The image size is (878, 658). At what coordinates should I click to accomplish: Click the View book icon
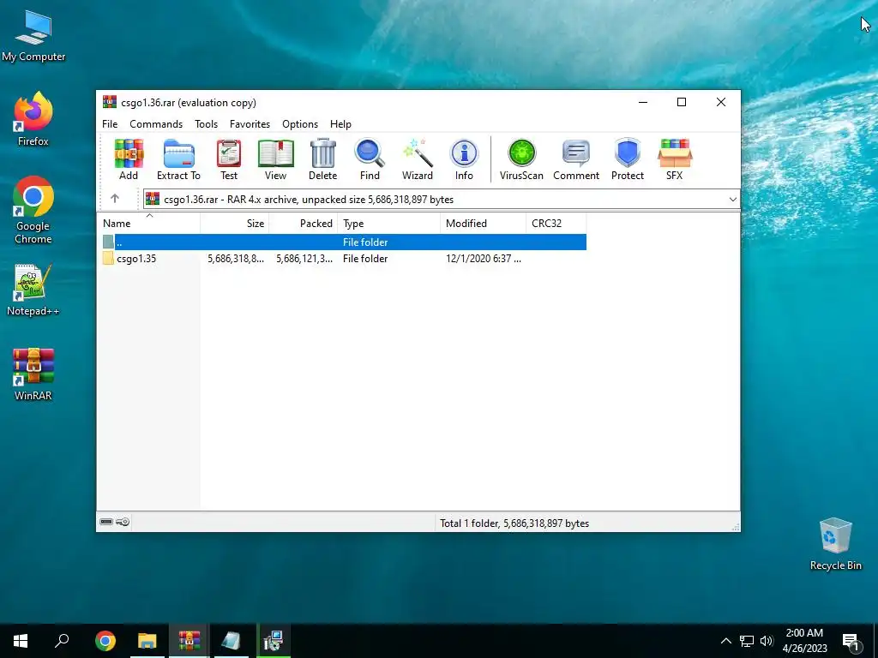click(275, 159)
